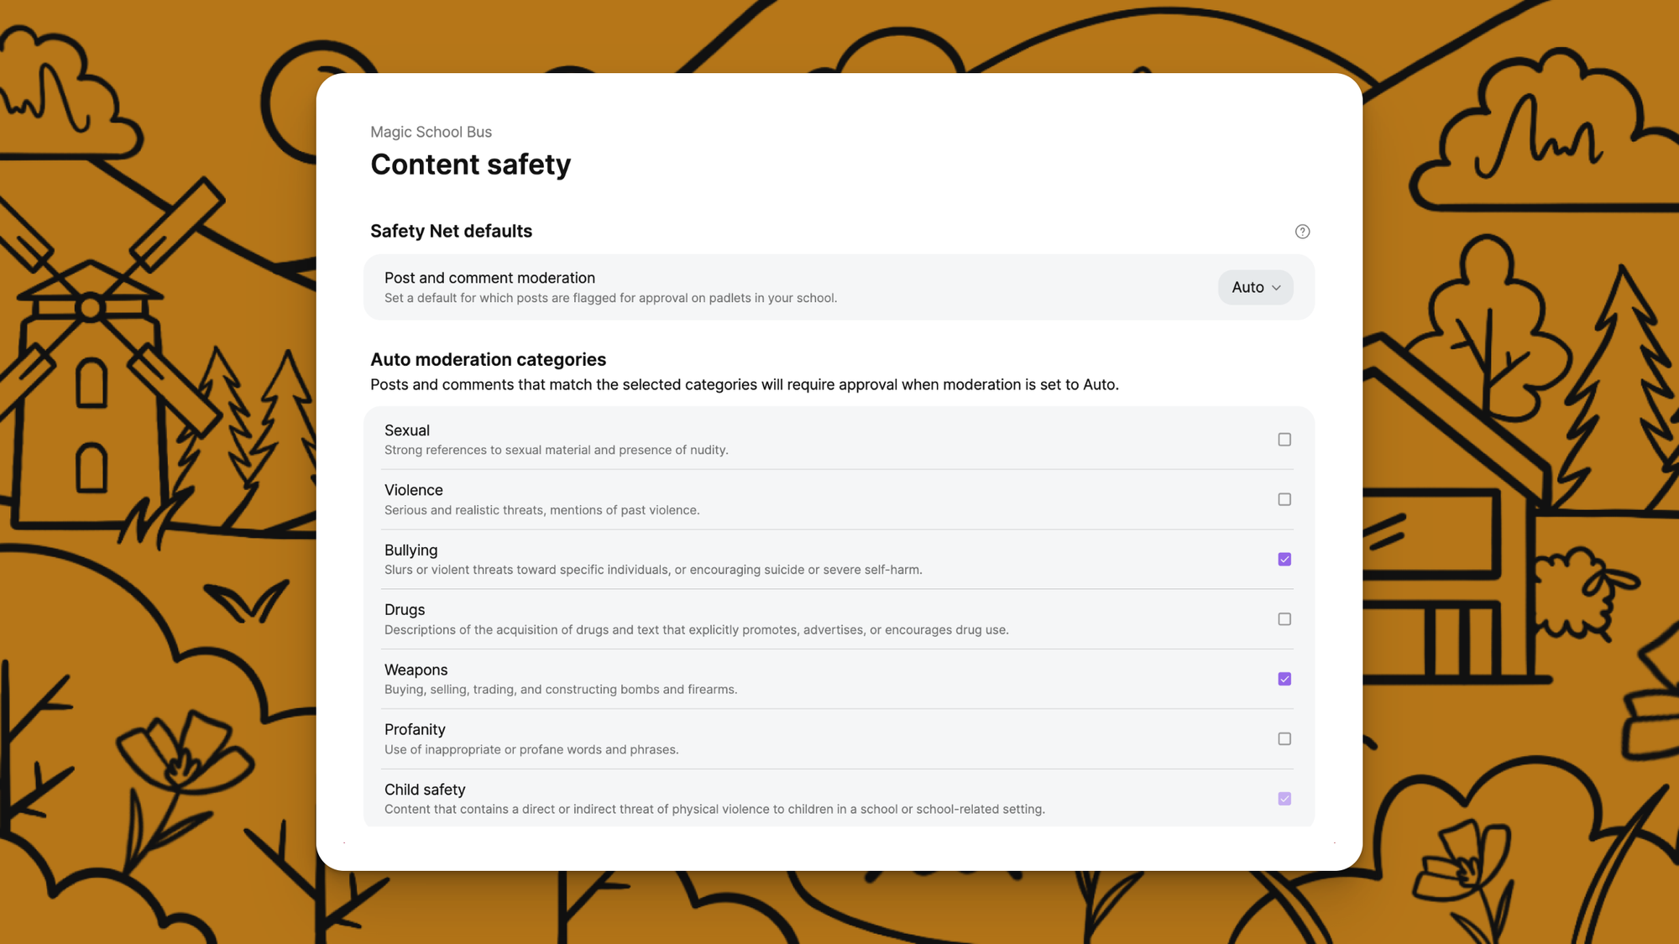Click the Auto moderation categories heading
The image size is (1679, 944).
[488, 359]
